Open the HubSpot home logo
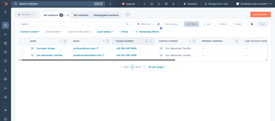The width and height of the screenshot is (275, 121). [x=5, y=4]
